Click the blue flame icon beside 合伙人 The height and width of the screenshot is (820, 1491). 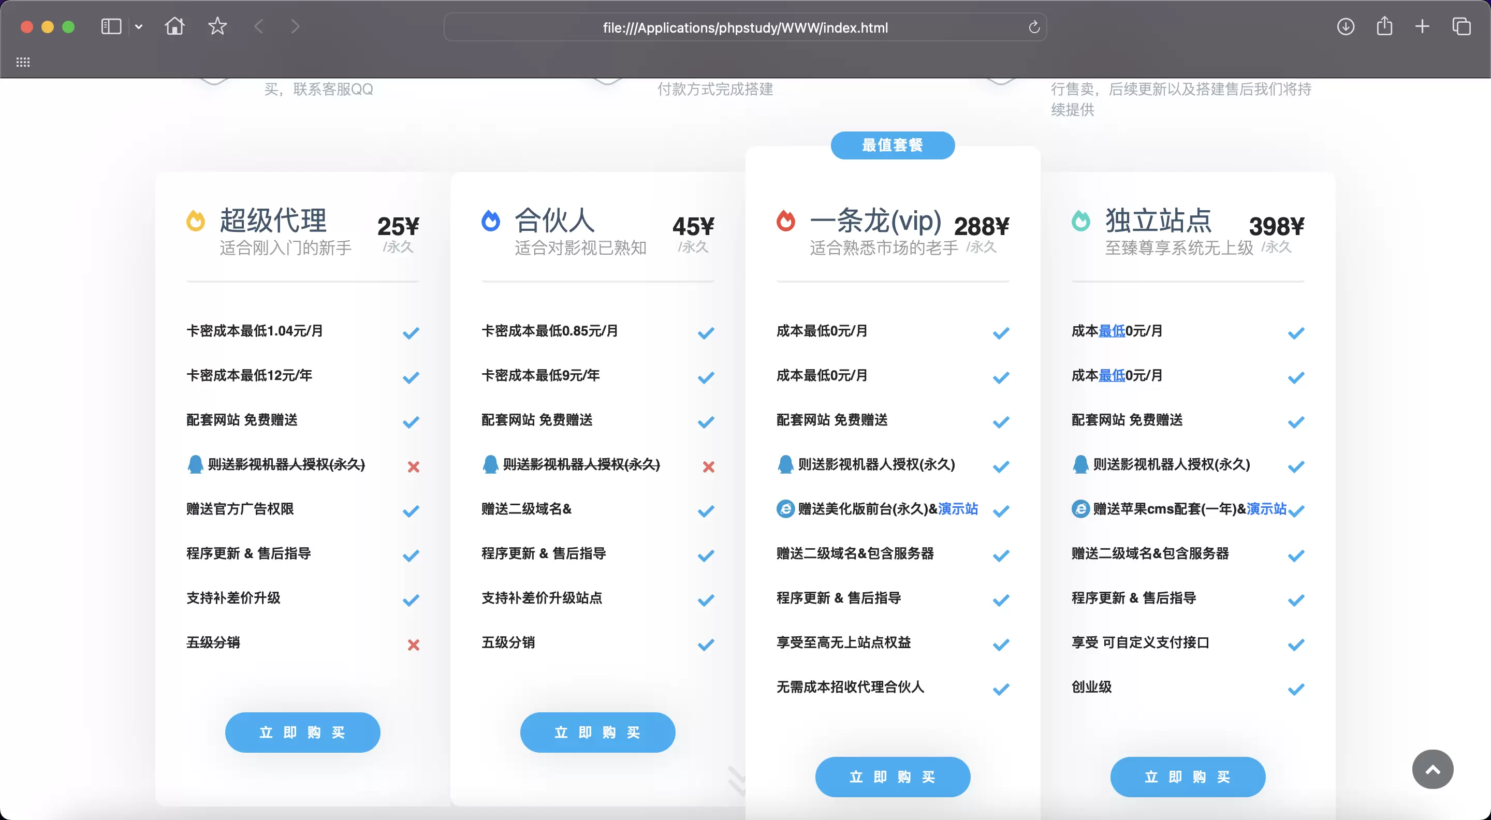[491, 221]
